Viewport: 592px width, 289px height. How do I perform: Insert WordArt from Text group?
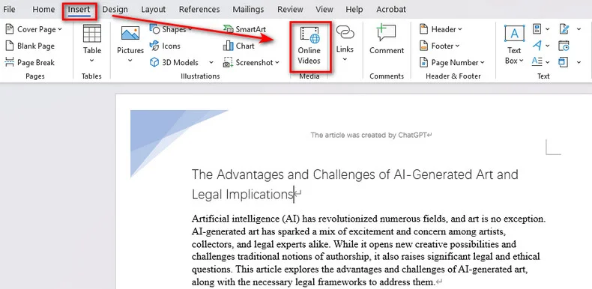(540, 46)
